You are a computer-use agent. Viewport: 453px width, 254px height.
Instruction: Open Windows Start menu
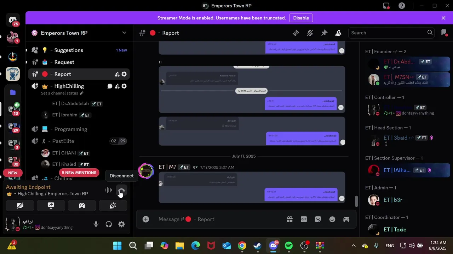[x=117, y=246]
